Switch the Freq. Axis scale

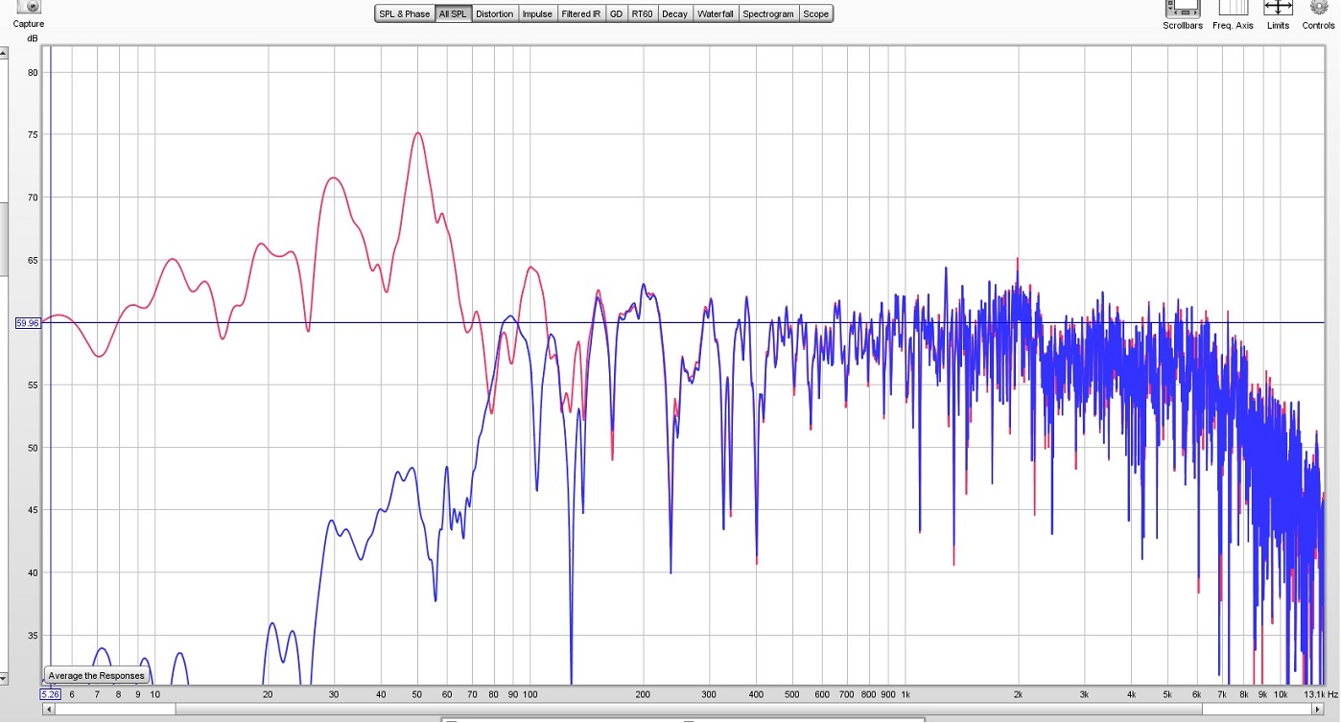coord(1233,8)
